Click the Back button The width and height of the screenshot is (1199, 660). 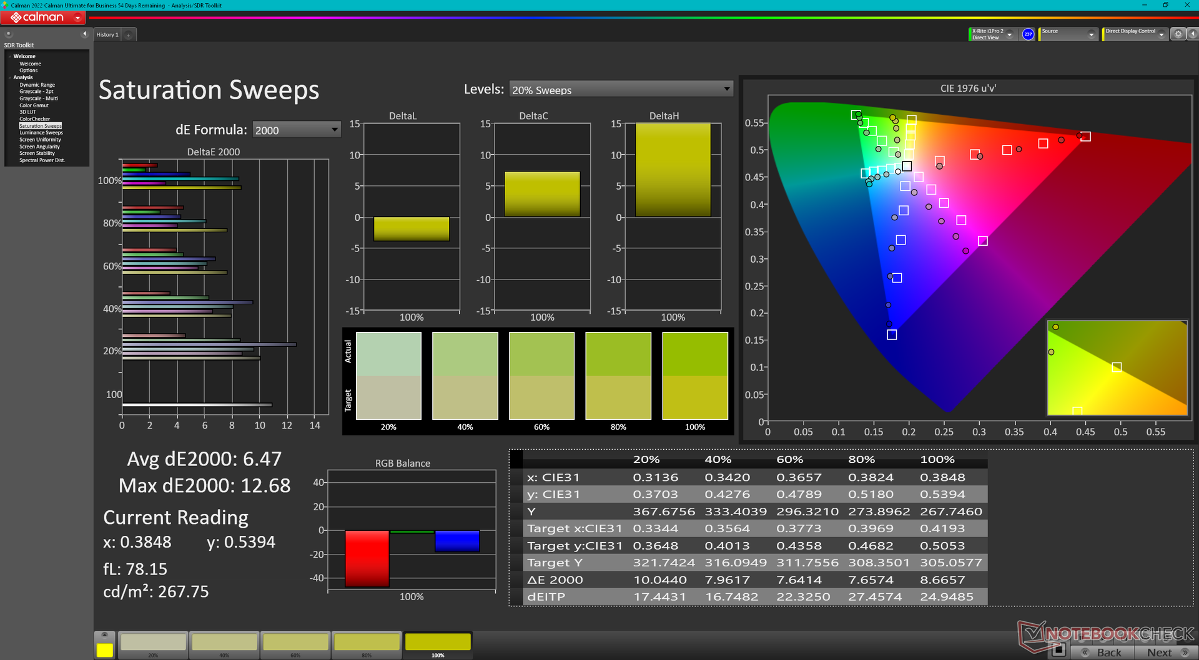pyautogui.click(x=1103, y=653)
